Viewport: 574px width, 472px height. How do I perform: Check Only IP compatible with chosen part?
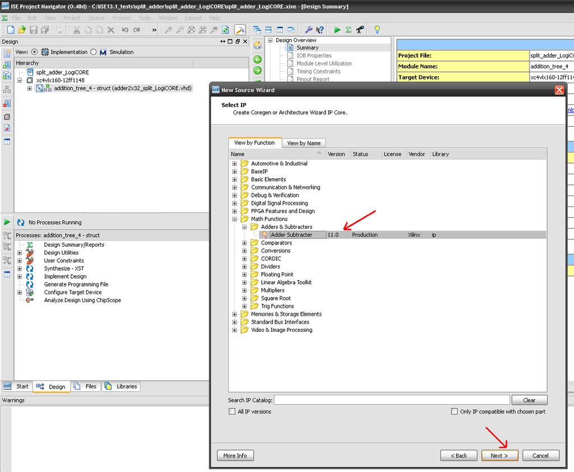tap(454, 411)
